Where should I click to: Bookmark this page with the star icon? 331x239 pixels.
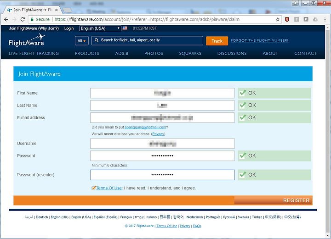278,19
